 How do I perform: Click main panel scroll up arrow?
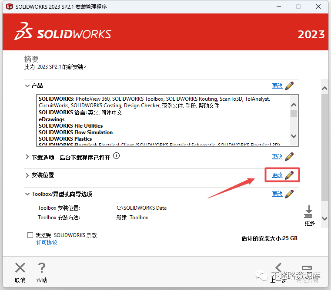324,89
